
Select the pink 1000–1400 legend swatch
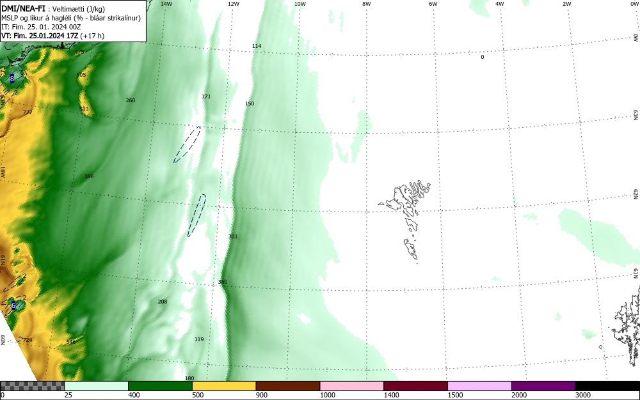[x=352, y=386]
